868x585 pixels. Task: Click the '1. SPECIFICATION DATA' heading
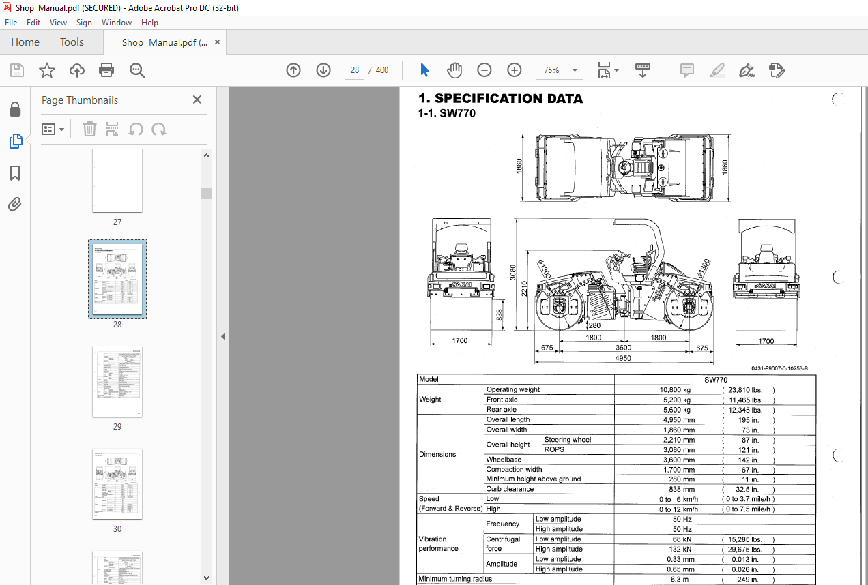[500, 99]
